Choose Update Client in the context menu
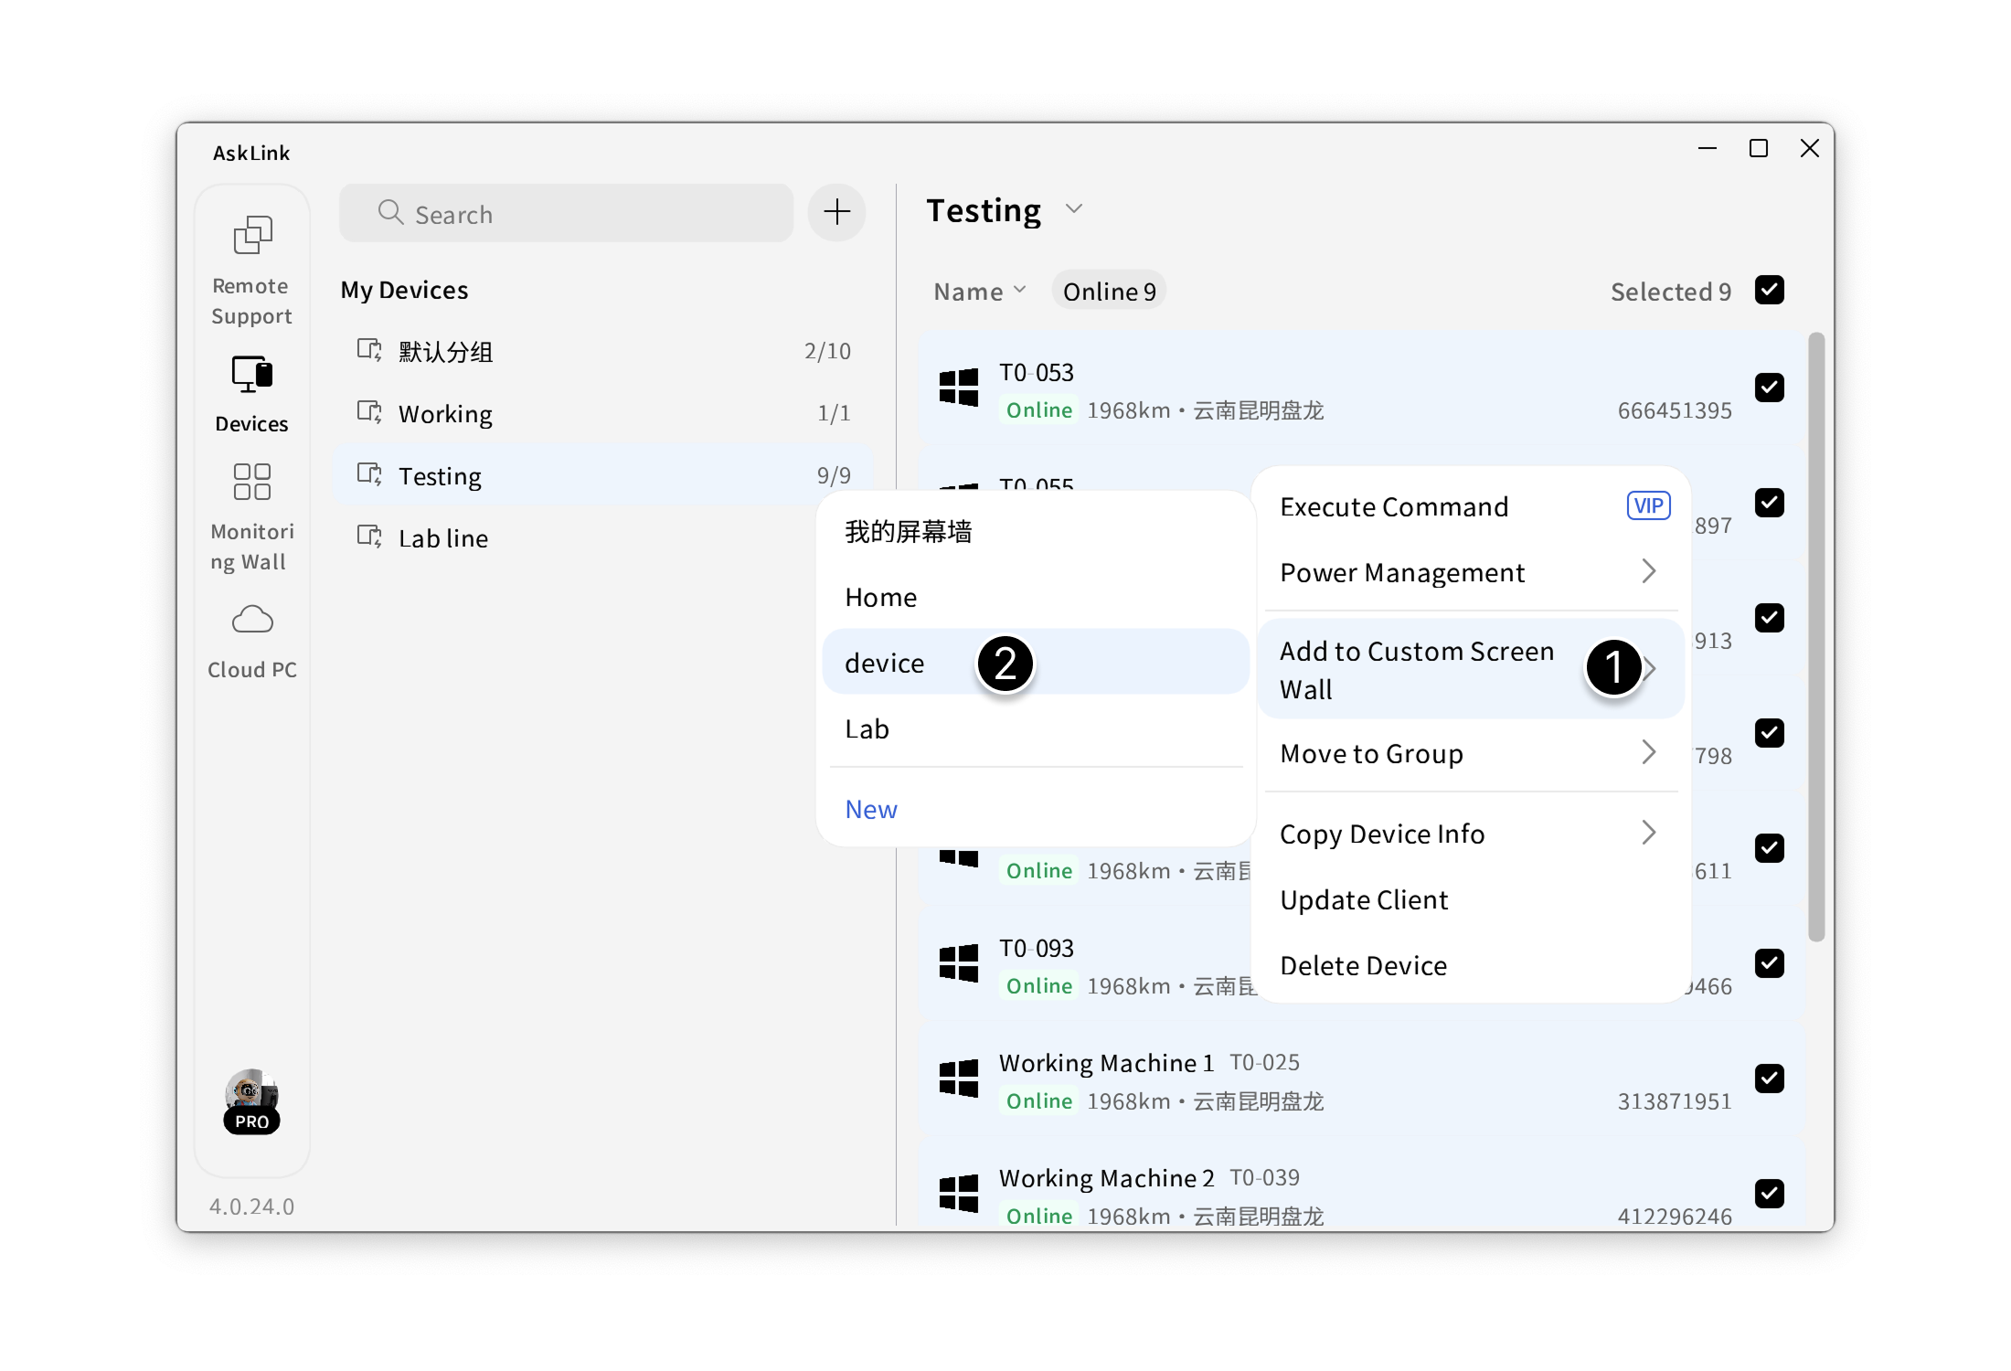This screenshot has width=2011, height=1371. (1364, 899)
